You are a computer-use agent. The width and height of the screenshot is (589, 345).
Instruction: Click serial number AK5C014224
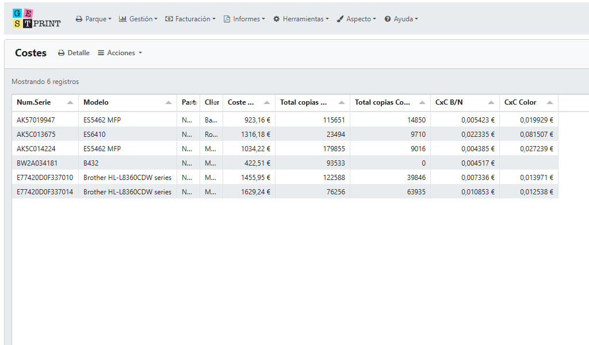point(36,149)
